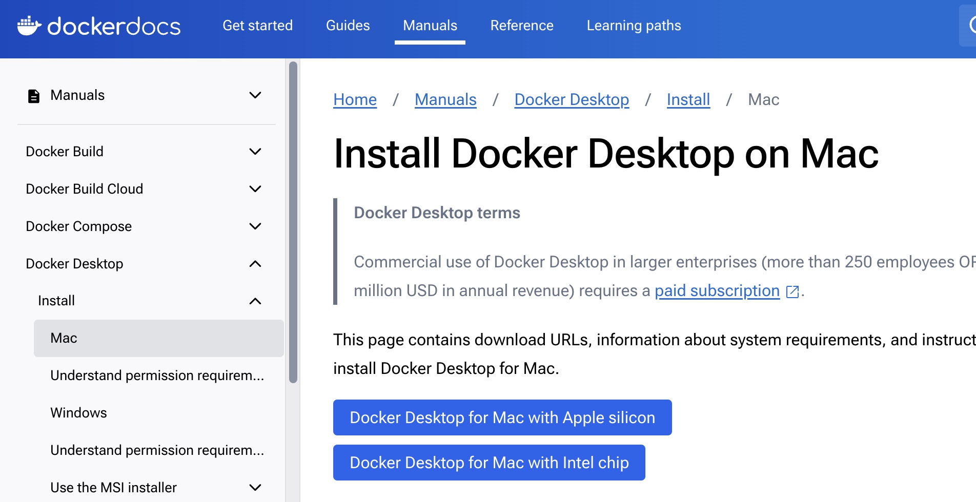Image resolution: width=976 pixels, height=502 pixels.
Task: Select the Mac item in sidebar
Action: click(x=159, y=338)
